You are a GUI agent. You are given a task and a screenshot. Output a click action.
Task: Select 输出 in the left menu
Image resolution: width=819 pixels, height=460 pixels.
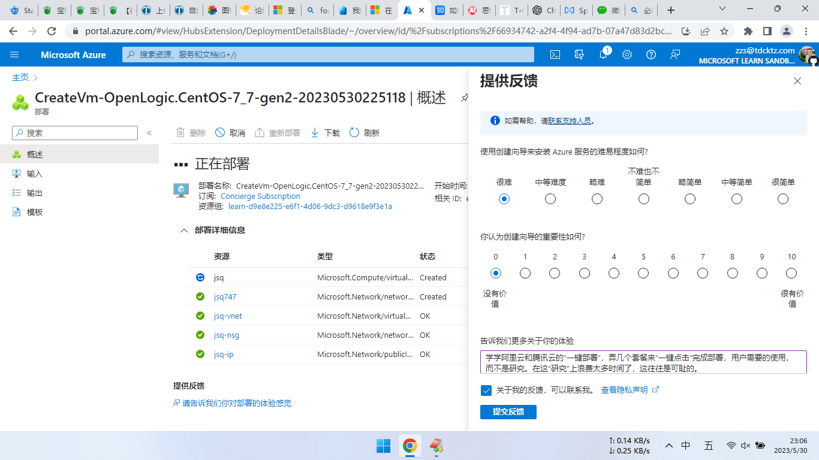click(79, 193)
